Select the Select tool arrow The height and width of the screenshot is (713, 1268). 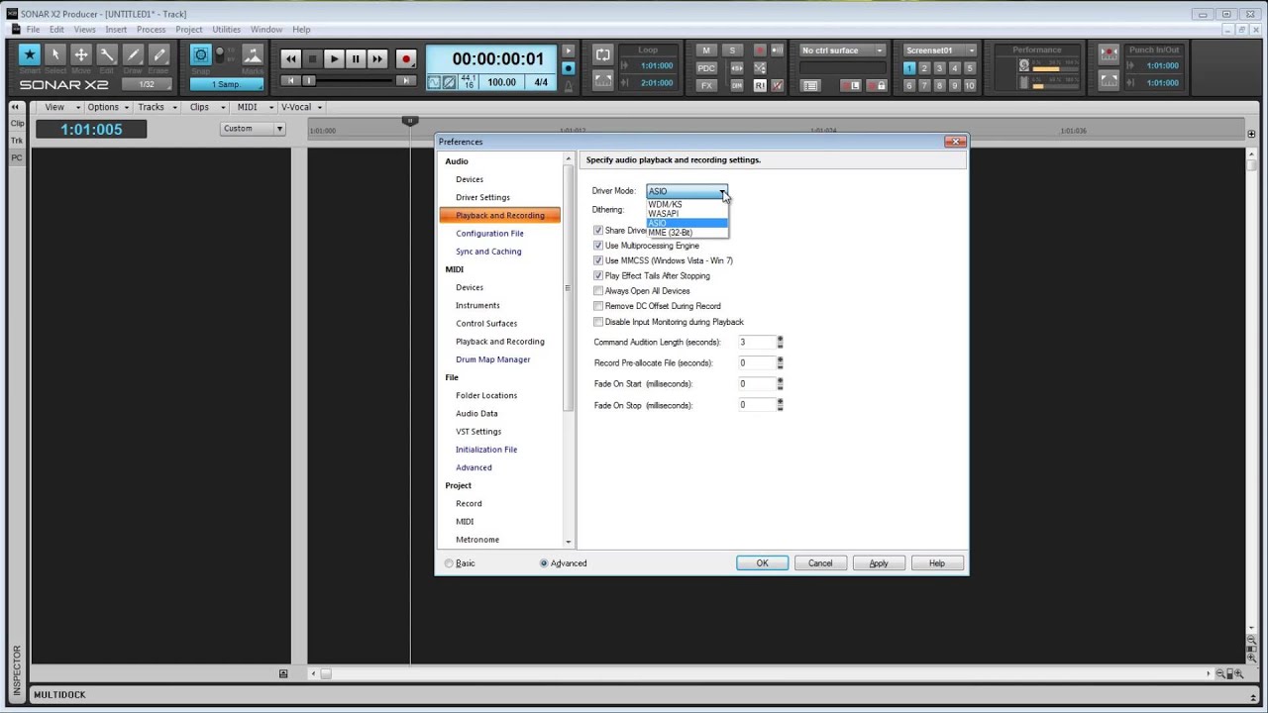(55, 56)
